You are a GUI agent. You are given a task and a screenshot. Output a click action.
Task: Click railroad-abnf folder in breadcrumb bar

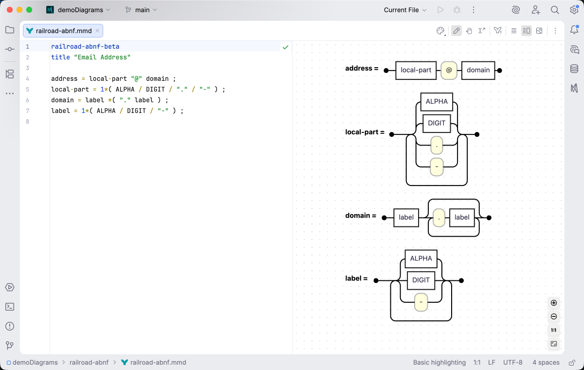[x=89, y=362]
